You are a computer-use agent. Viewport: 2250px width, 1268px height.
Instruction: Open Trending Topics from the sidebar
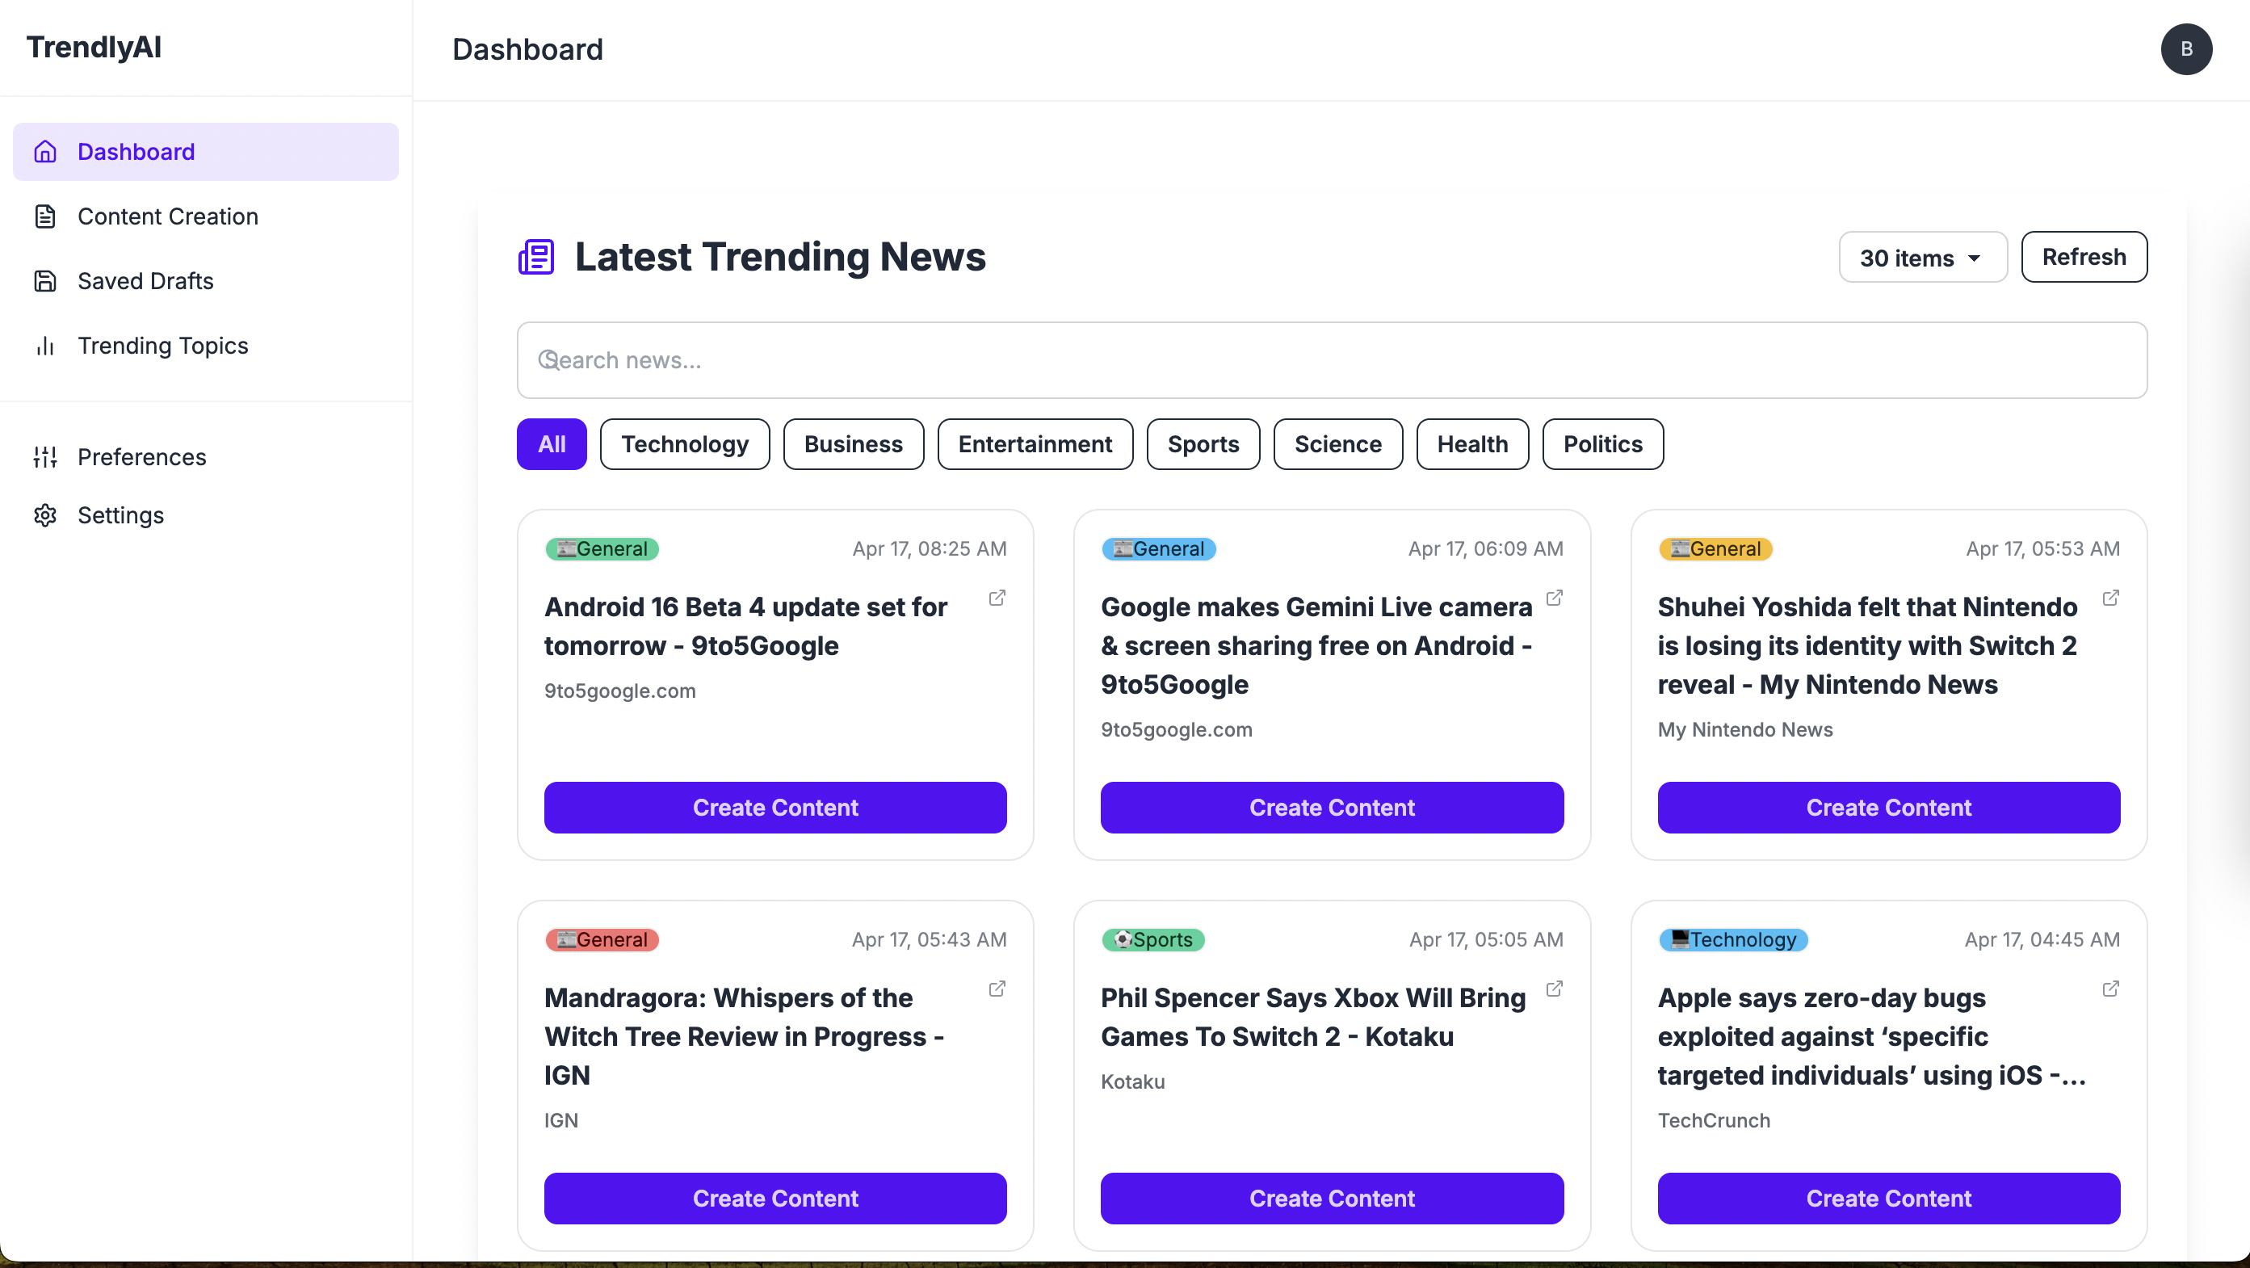click(x=162, y=346)
